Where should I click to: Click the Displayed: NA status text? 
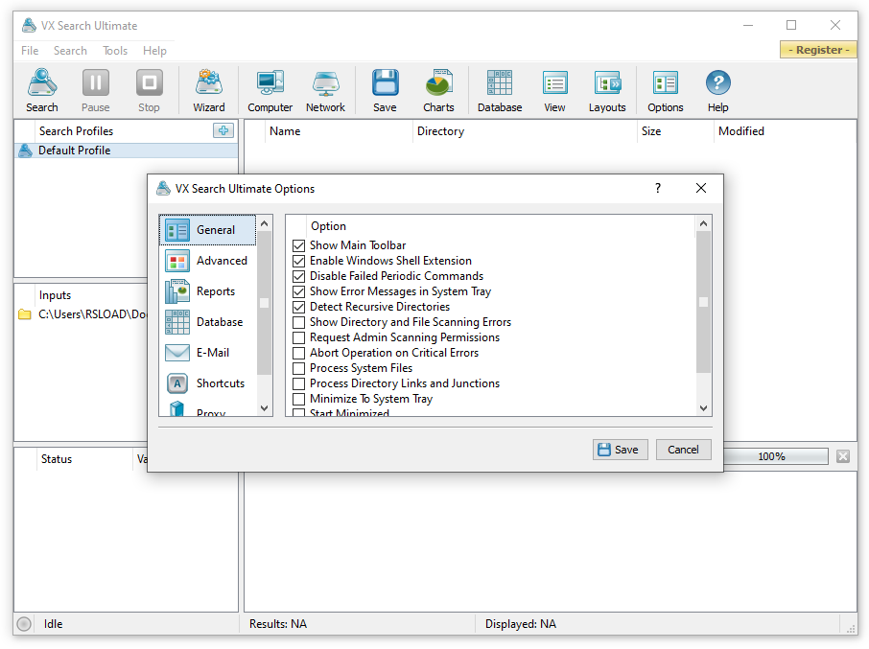click(521, 624)
